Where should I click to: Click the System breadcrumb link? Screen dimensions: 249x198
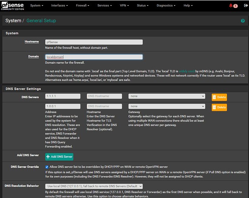click(13, 21)
